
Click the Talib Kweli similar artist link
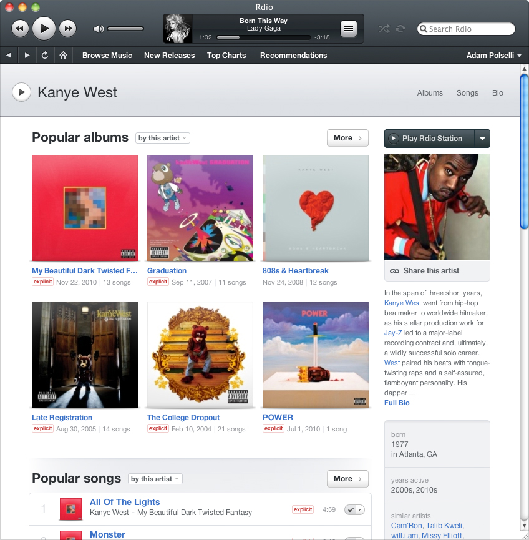click(x=444, y=526)
